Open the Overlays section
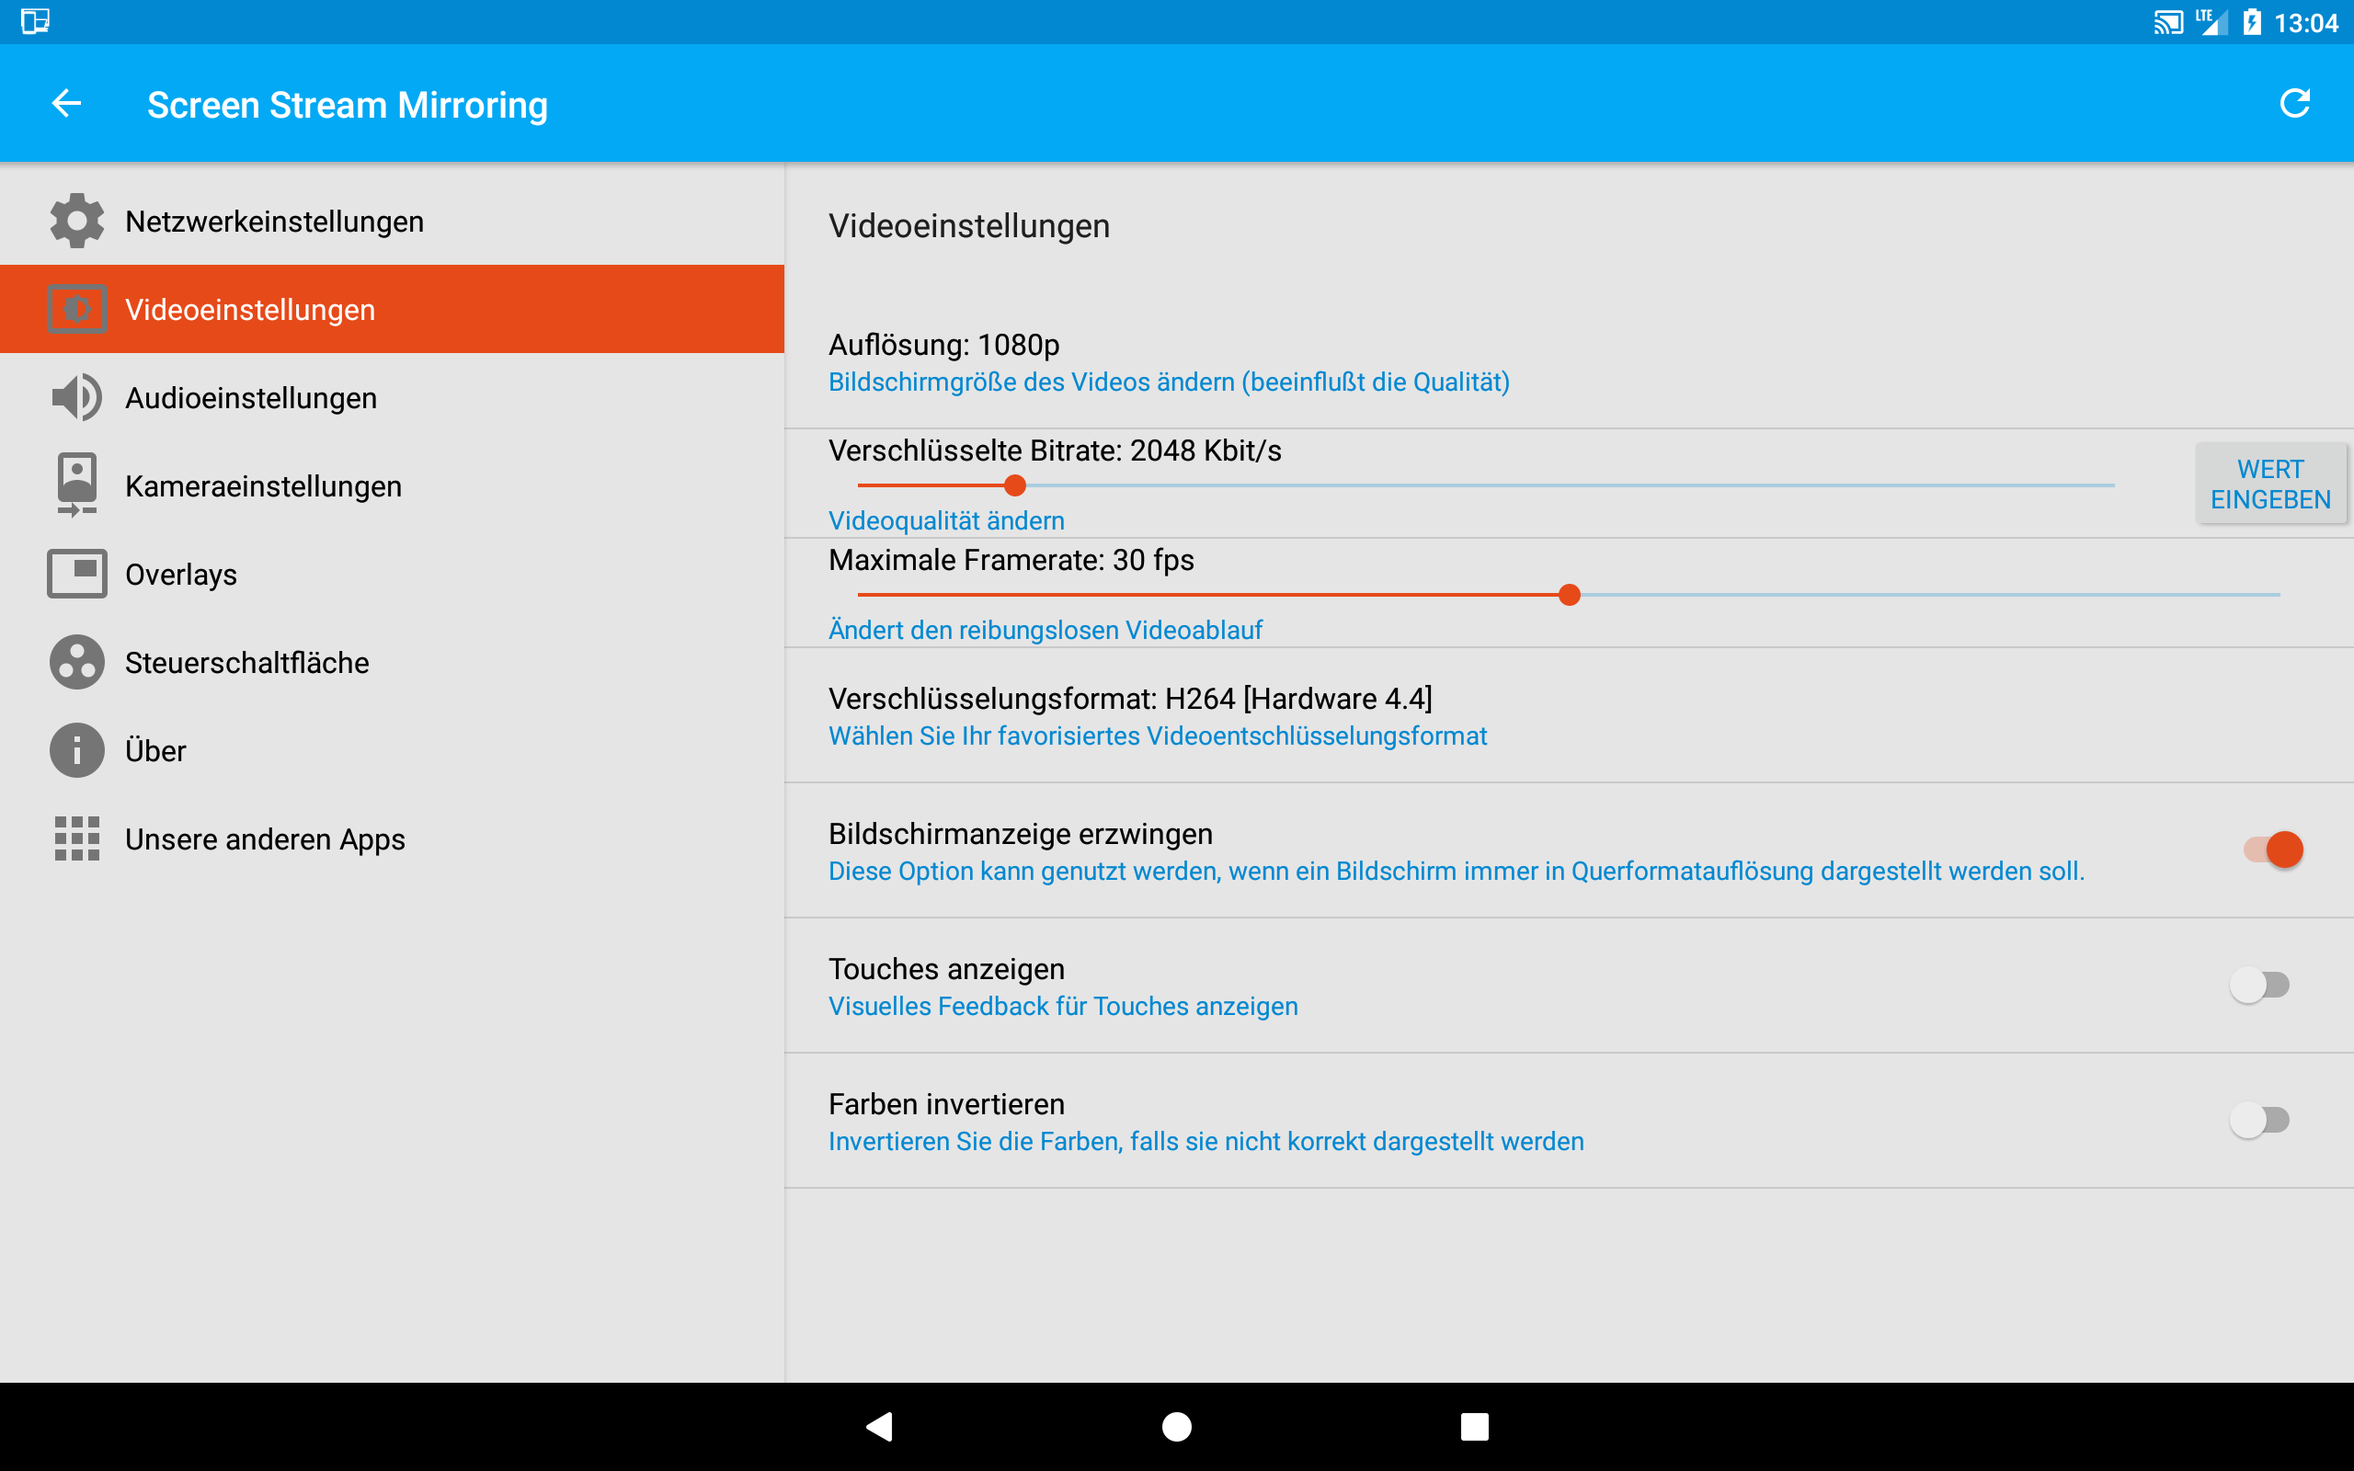 click(392, 574)
